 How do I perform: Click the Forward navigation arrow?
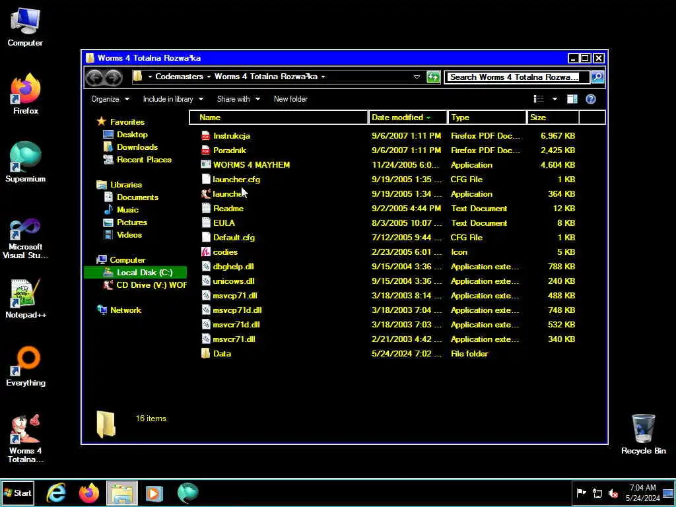coord(114,77)
